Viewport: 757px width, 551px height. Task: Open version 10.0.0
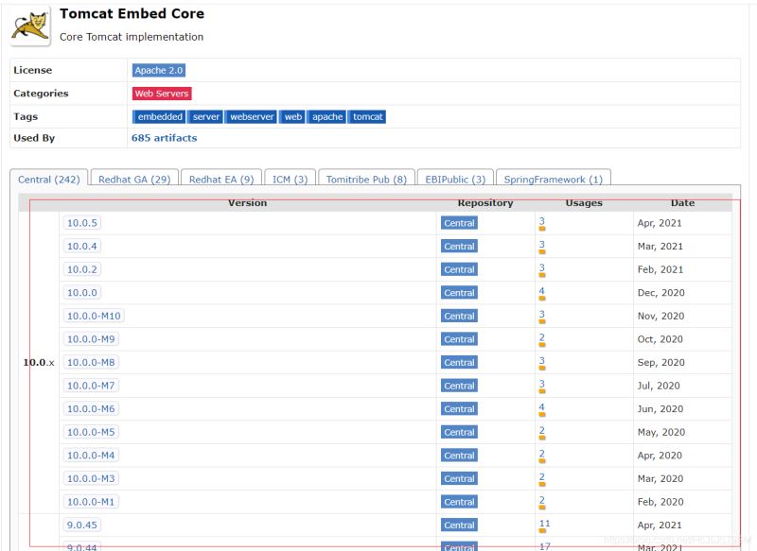click(x=82, y=293)
